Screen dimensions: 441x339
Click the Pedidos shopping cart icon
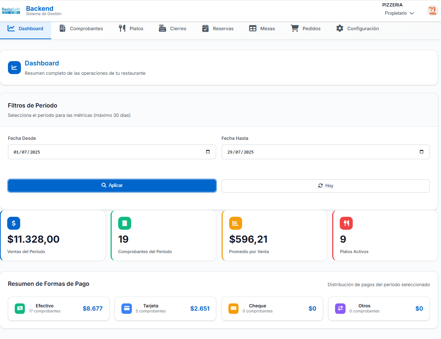pyautogui.click(x=295, y=28)
